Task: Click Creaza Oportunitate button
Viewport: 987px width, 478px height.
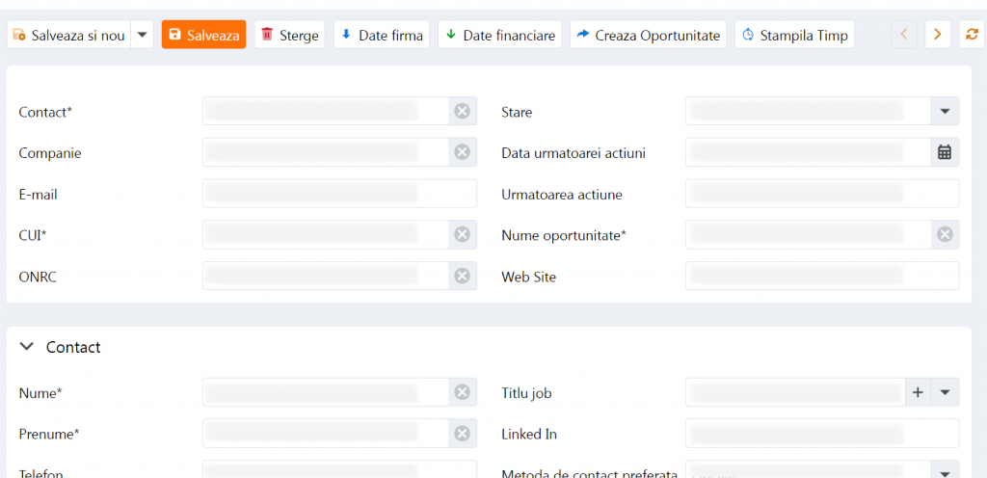Action: click(648, 35)
